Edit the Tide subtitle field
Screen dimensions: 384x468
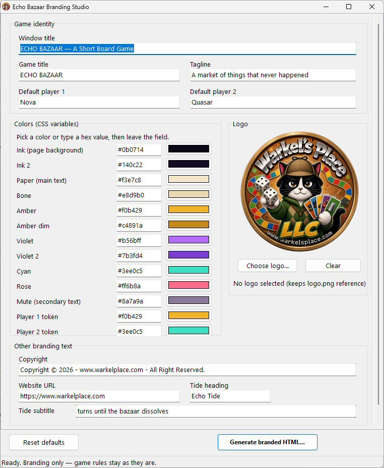pos(216,411)
